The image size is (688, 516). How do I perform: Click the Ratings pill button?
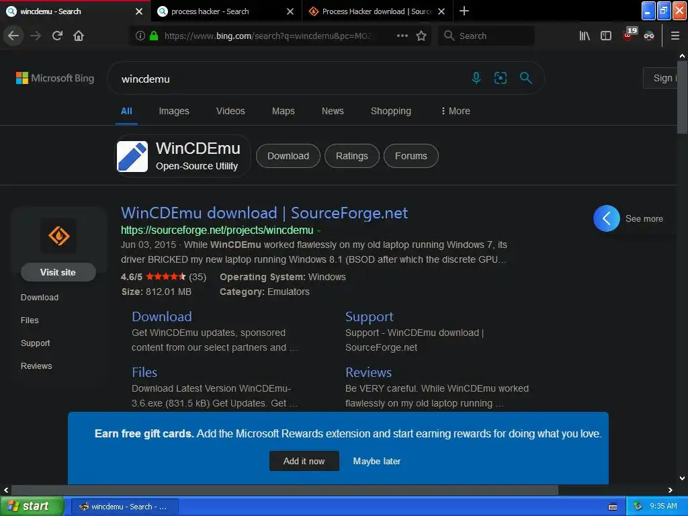click(x=351, y=156)
